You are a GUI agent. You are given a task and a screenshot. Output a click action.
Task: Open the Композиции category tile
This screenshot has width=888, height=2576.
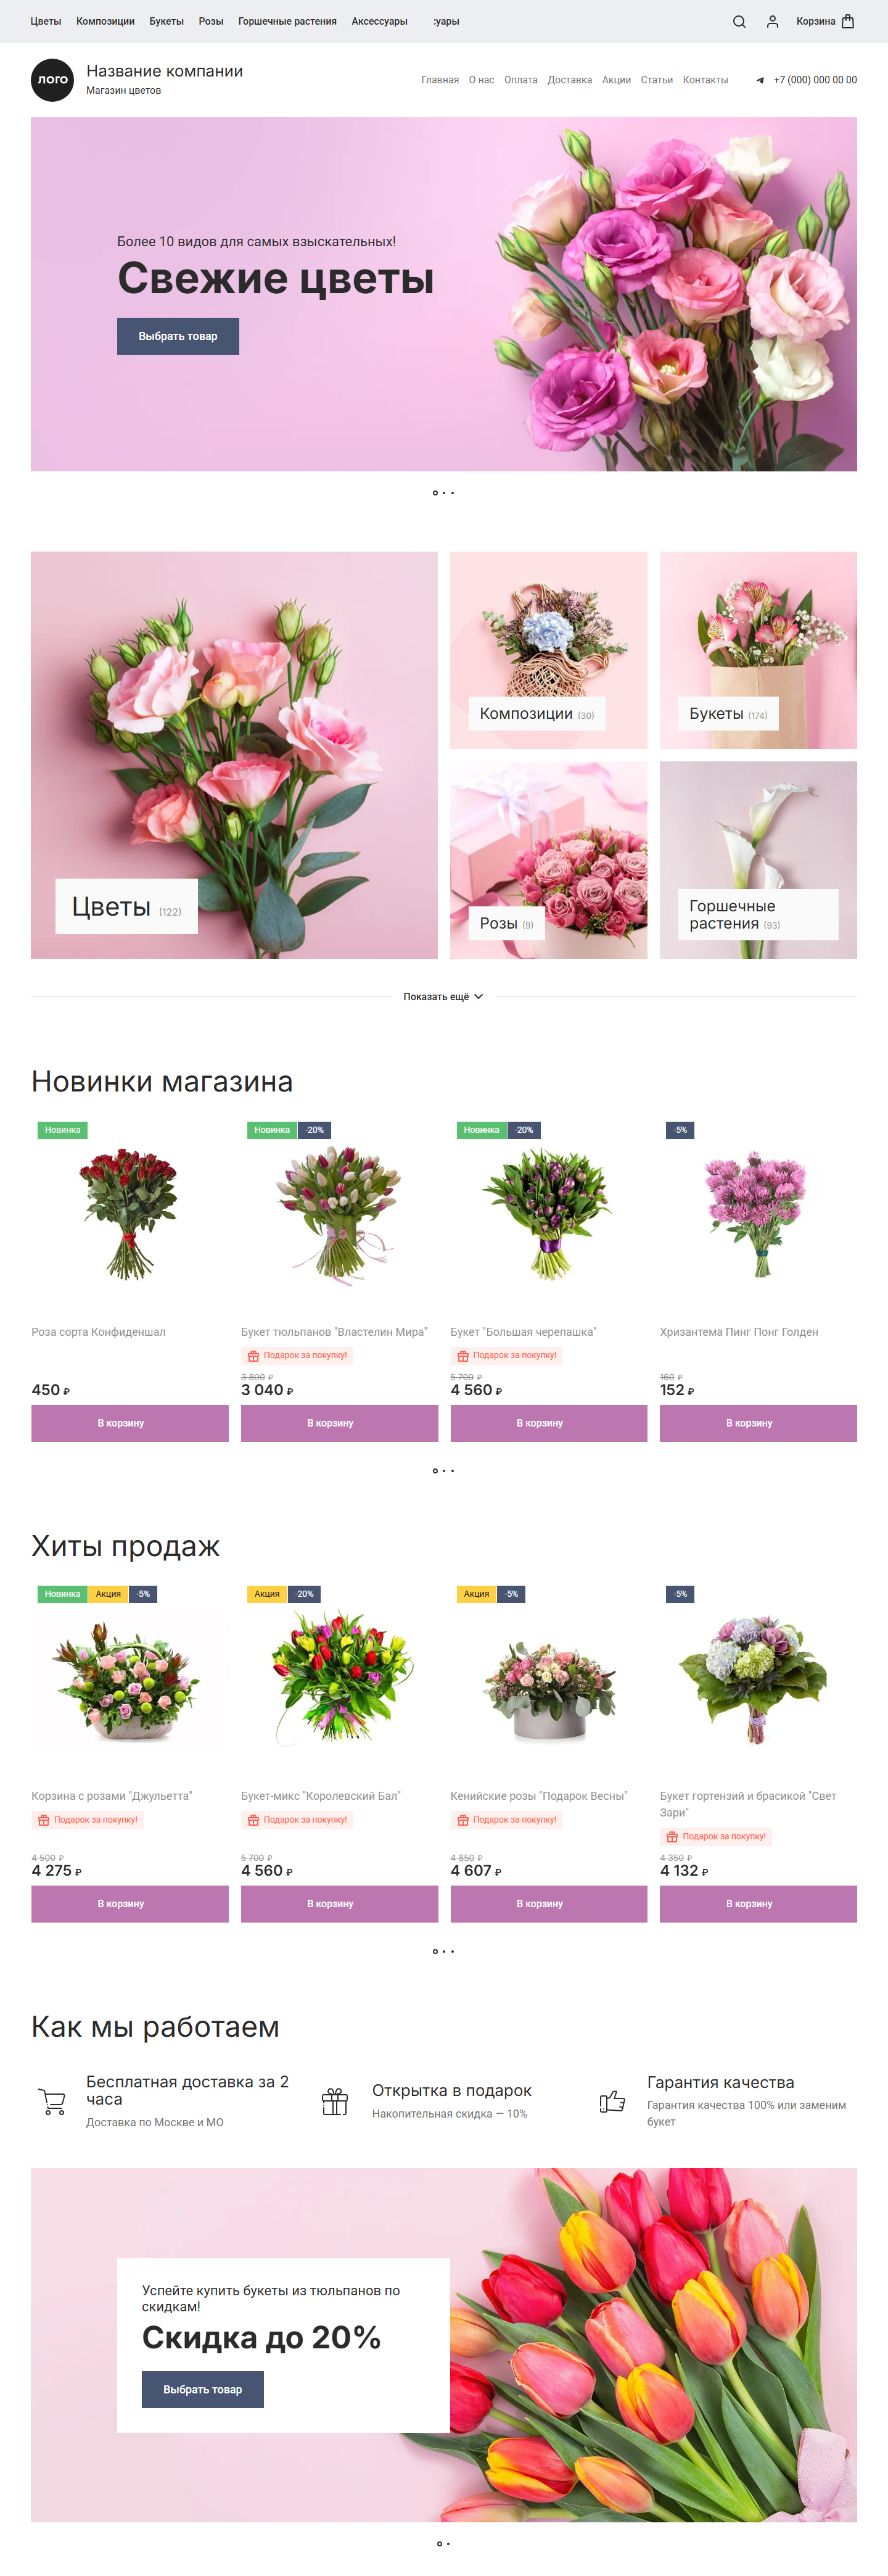pos(549,650)
